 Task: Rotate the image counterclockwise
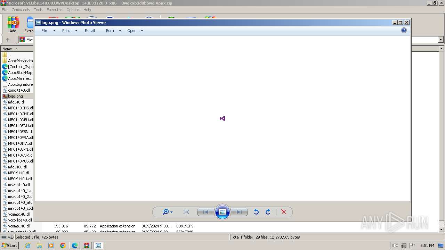pos(256,212)
